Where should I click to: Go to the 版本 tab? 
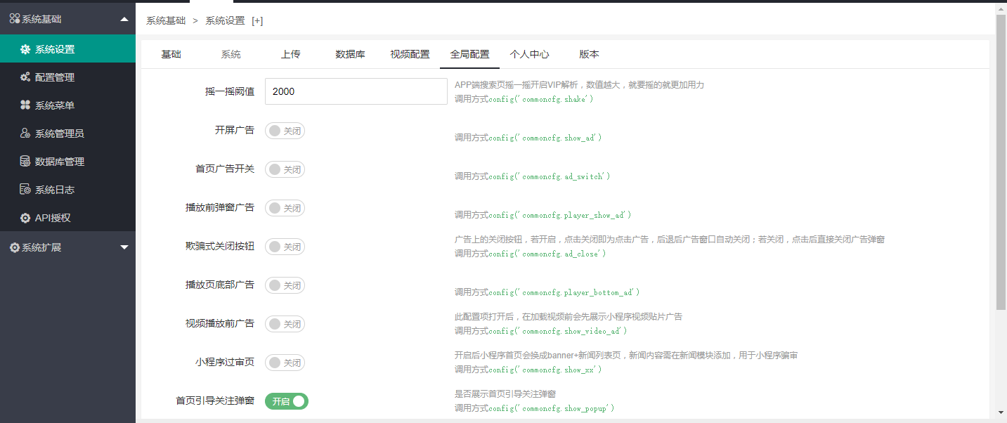point(589,53)
